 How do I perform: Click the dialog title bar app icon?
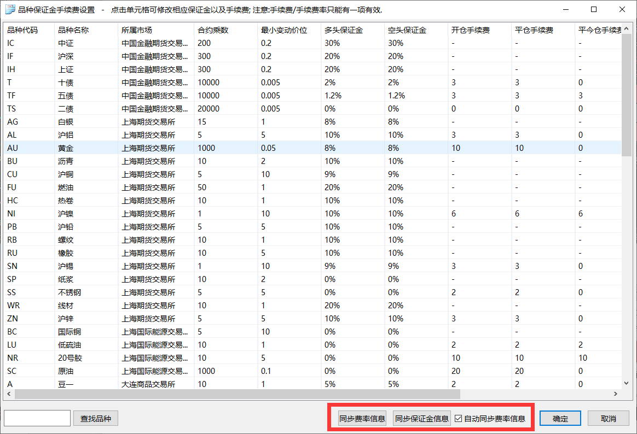pos(10,9)
